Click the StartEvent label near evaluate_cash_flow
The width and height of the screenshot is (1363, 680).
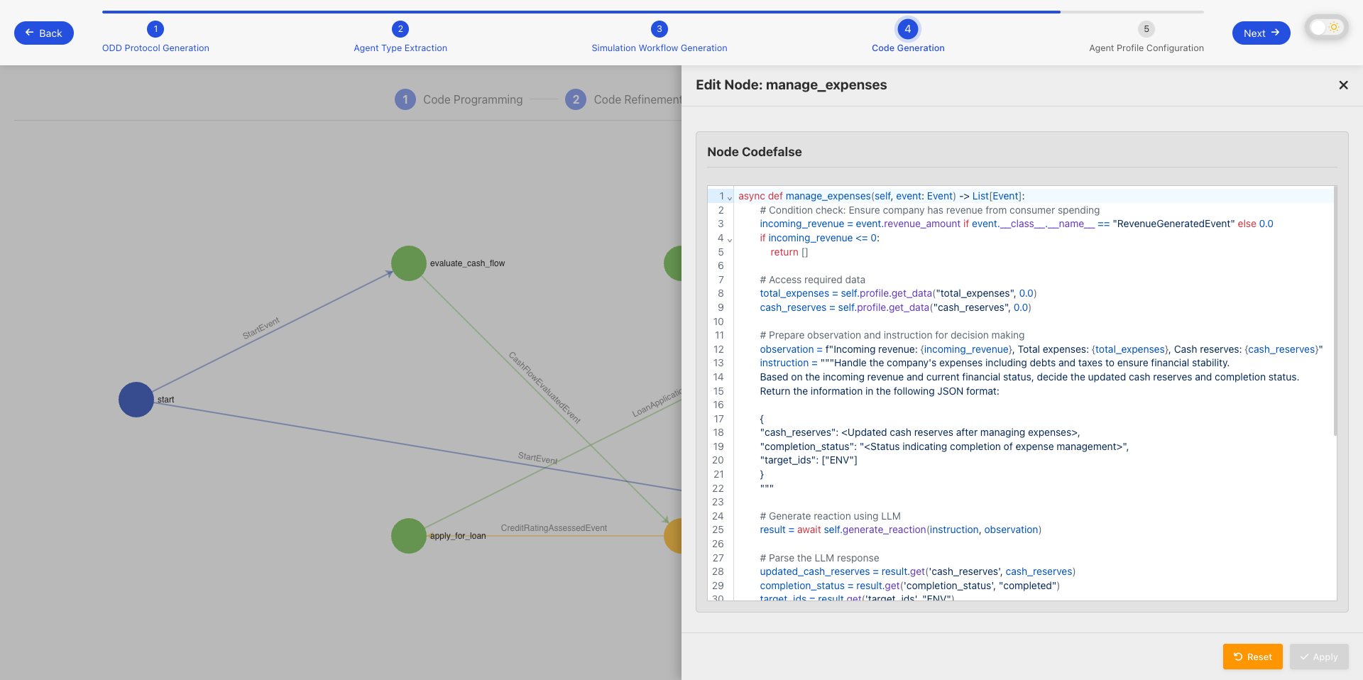(x=261, y=328)
